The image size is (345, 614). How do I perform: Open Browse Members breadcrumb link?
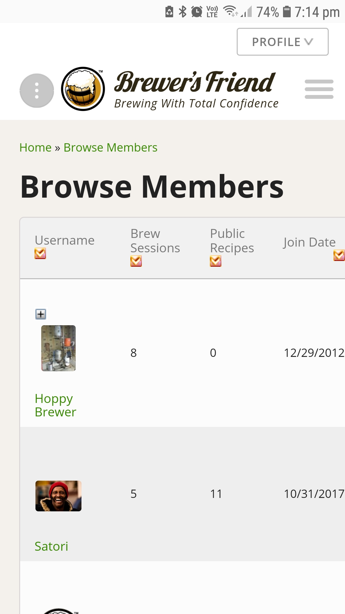click(x=111, y=148)
